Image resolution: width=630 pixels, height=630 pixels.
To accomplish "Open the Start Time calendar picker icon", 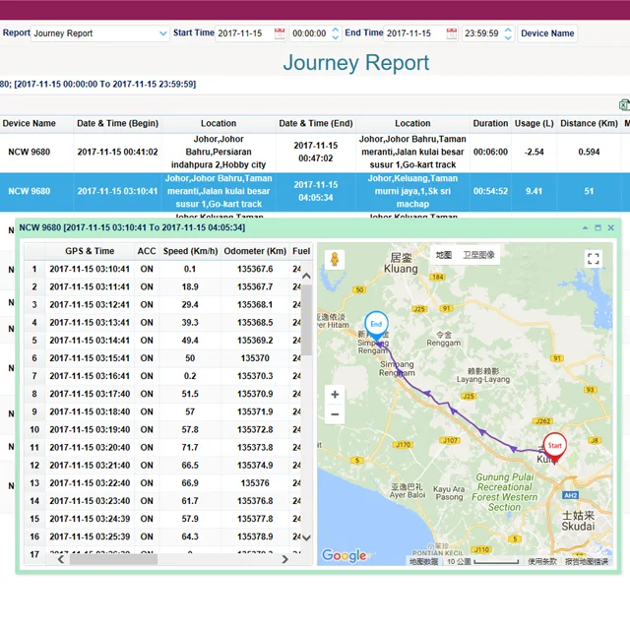I will click(280, 33).
